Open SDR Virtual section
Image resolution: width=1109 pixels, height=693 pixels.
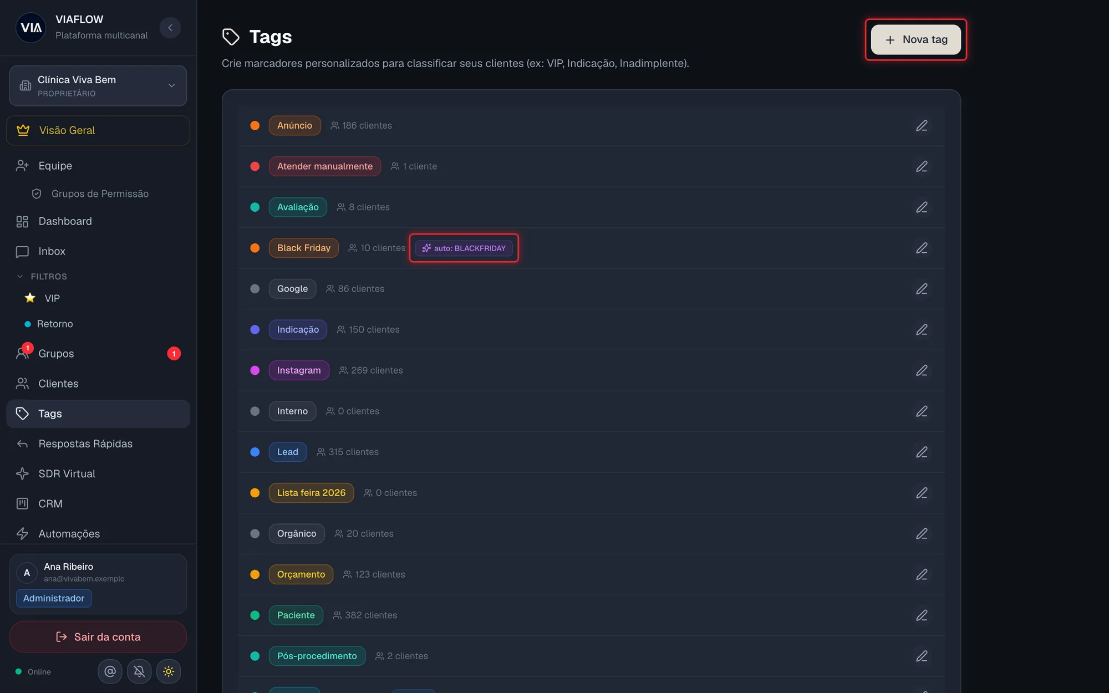98,473
